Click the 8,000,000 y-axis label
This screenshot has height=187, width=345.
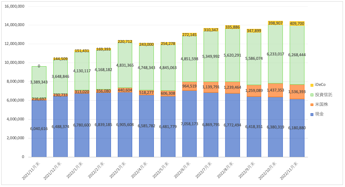point(16,81)
